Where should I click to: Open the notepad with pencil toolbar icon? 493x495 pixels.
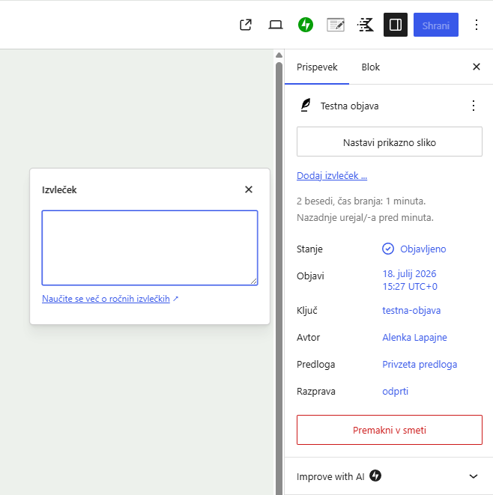pyautogui.click(x=336, y=25)
